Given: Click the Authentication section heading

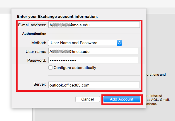Looking at the screenshot, I should (x=34, y=34).
